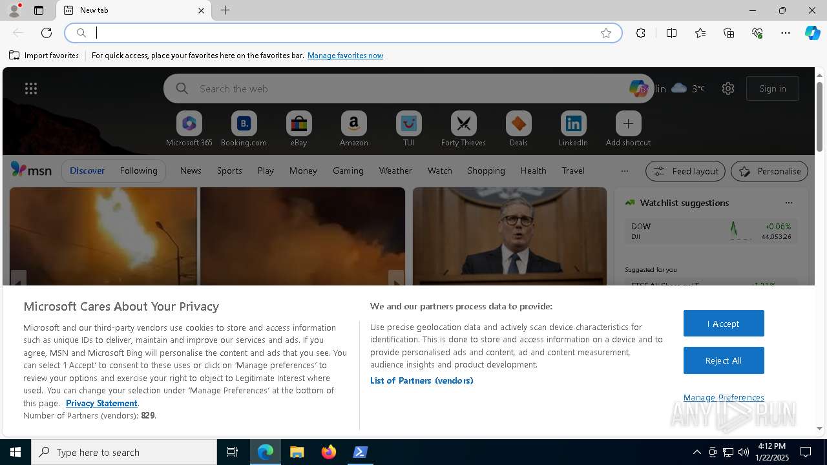The width and height of the screenshot is (827, 465).
Task: Open the Copilot icon in search box
Action: click(x=638, y=88)
